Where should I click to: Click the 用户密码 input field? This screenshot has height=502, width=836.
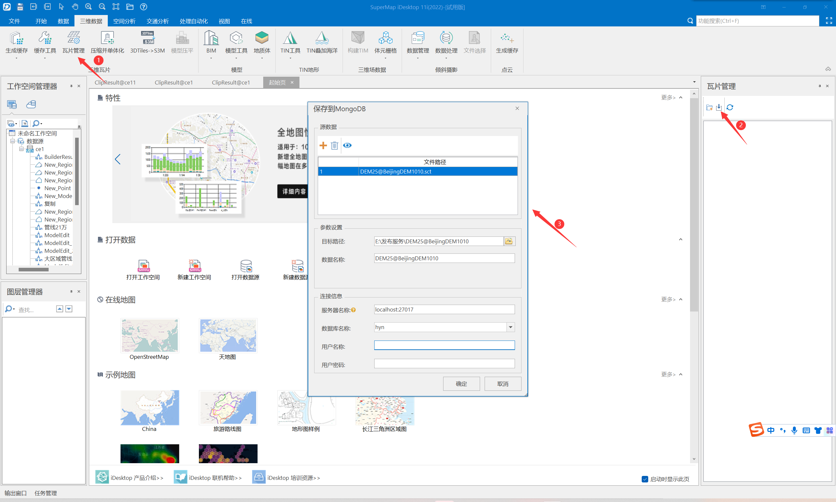point(444,364)
